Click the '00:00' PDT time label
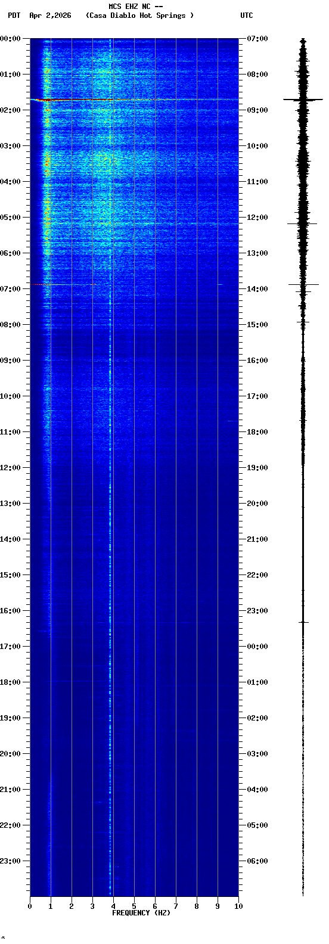This screenshot has width=329, height=944. (x=10, y=39)
